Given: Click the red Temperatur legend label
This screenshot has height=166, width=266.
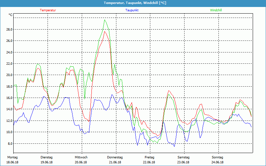Looking at the screenshot, I should click(x=48, y=10).
